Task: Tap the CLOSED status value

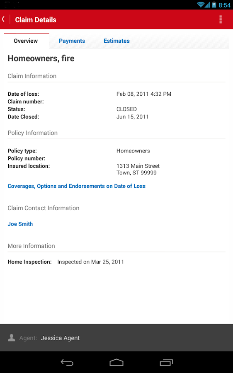Action: pos(126,109)
